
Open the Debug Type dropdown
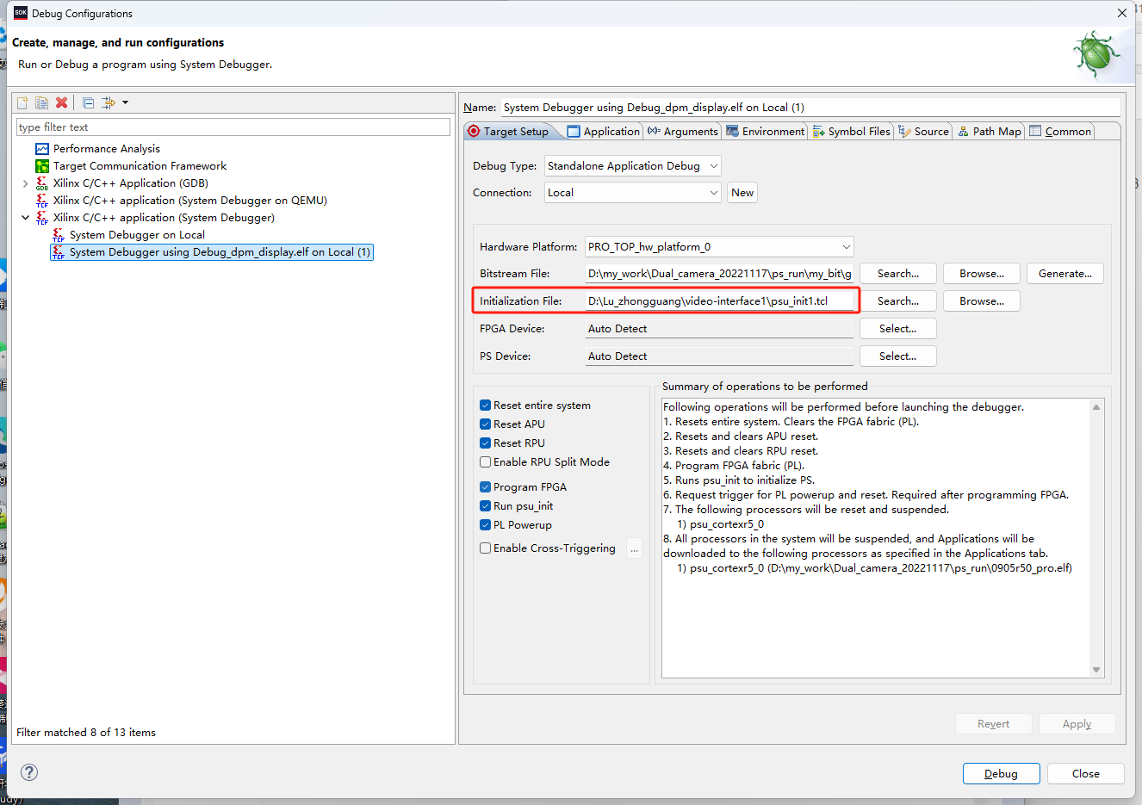pyautogui.click(x=633, y=166)
